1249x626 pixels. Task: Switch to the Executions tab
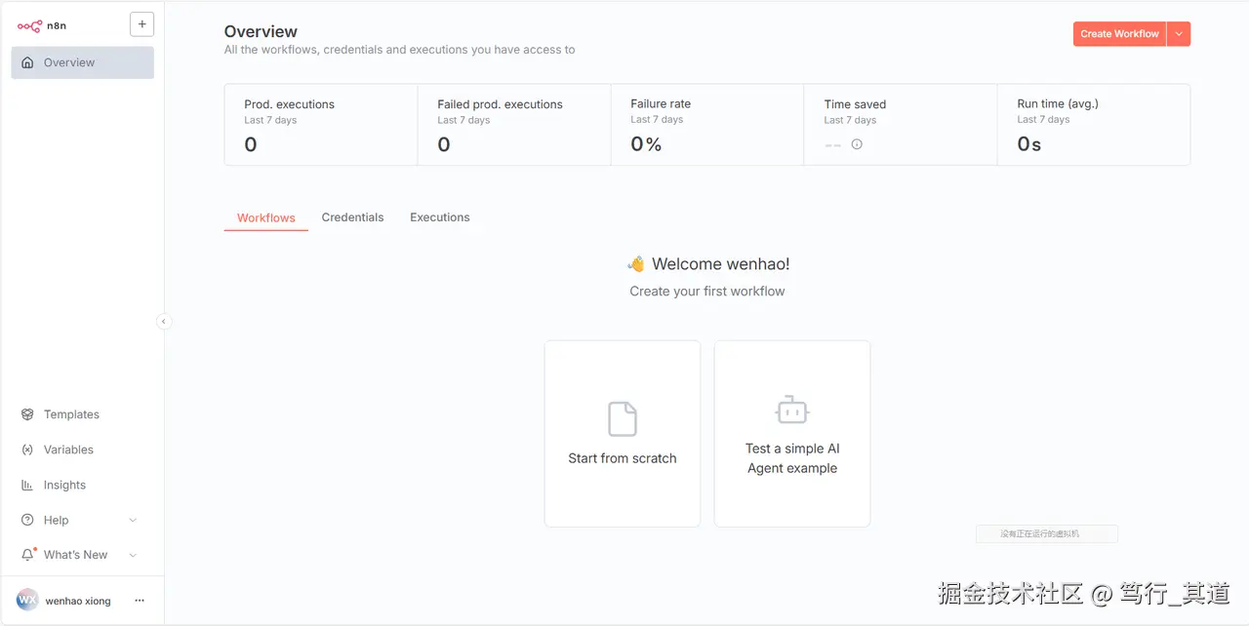pos(439,217)
